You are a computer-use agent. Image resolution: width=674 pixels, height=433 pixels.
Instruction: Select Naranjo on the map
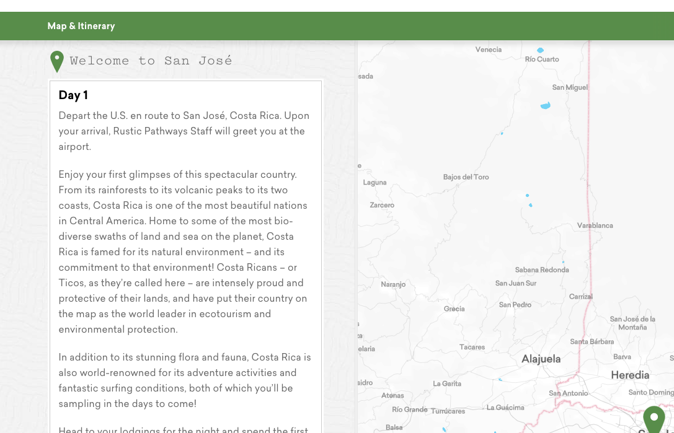(393, 284)
